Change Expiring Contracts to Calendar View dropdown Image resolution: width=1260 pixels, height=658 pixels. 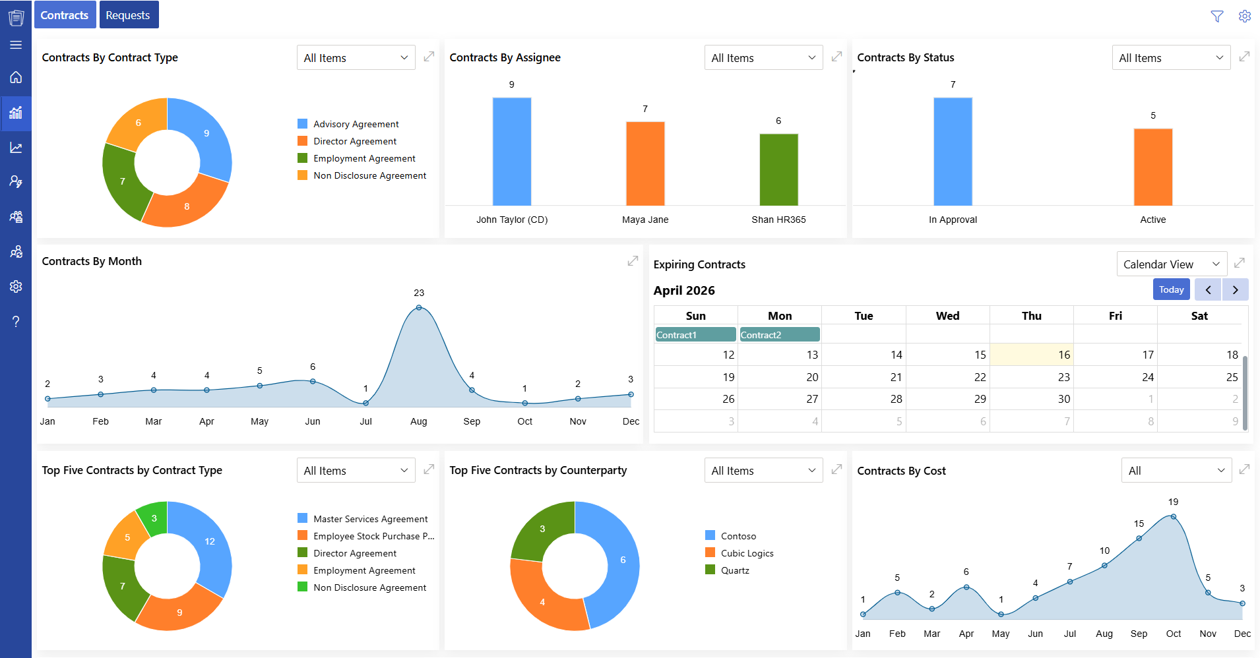click(x=1172, y=264)
